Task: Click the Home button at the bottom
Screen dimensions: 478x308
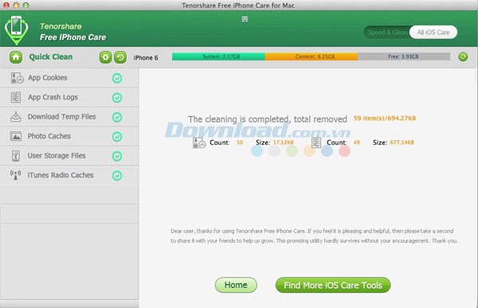Action: point(236,285)
